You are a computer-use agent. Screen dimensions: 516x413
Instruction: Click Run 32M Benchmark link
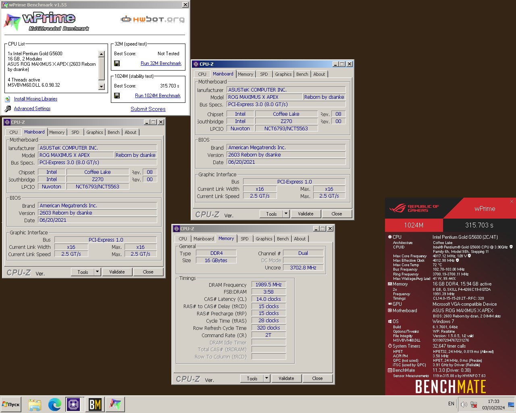point(161,63)
